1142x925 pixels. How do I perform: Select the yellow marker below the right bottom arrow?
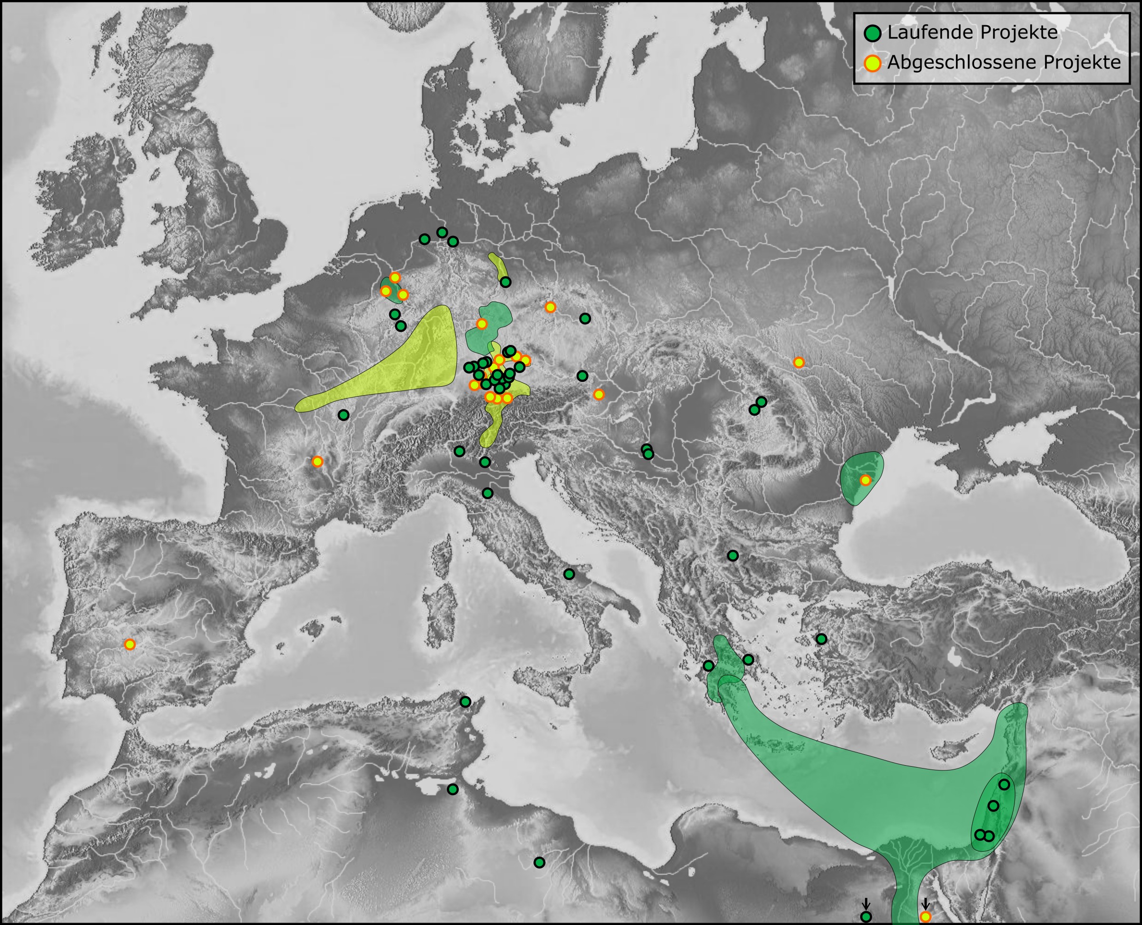pyautogui.click(x=925, y=916)
